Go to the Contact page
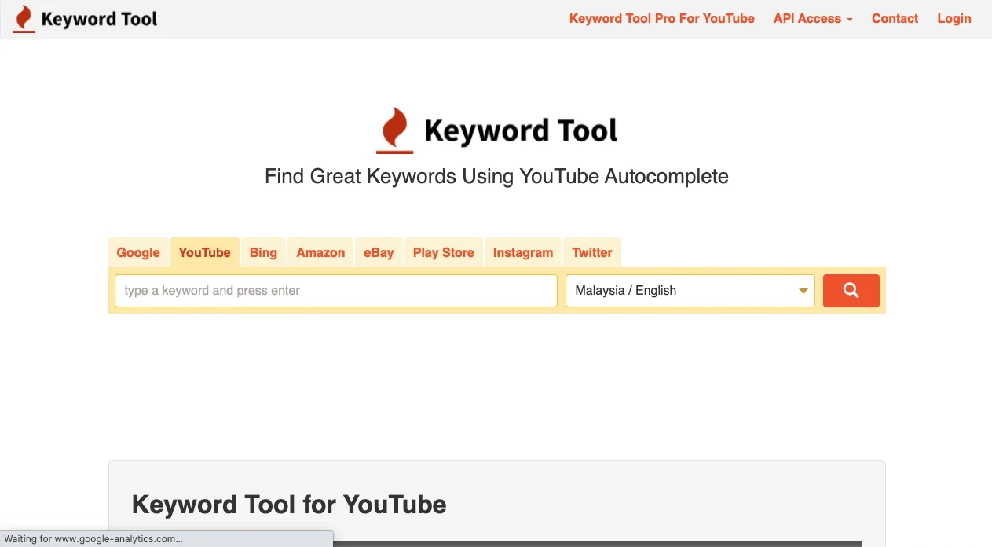 (895, 19)
